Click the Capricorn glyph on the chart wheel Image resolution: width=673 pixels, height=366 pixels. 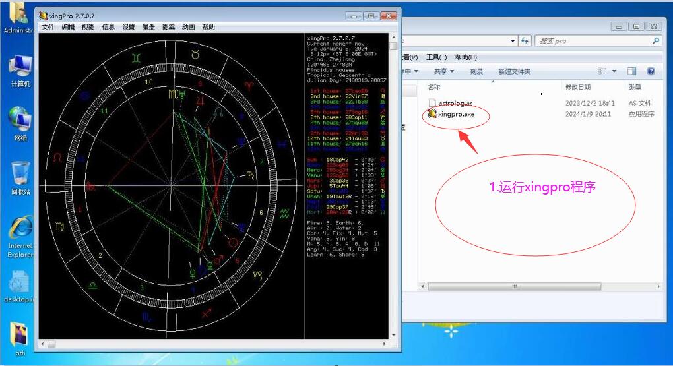click(x=257, y=275)
